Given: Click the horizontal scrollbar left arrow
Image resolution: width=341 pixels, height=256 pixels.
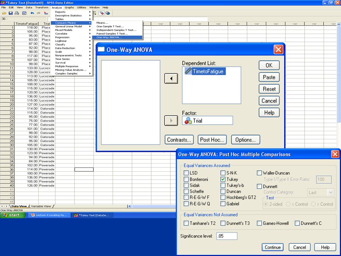Looking at the screenshot, I should coord(130,206).
